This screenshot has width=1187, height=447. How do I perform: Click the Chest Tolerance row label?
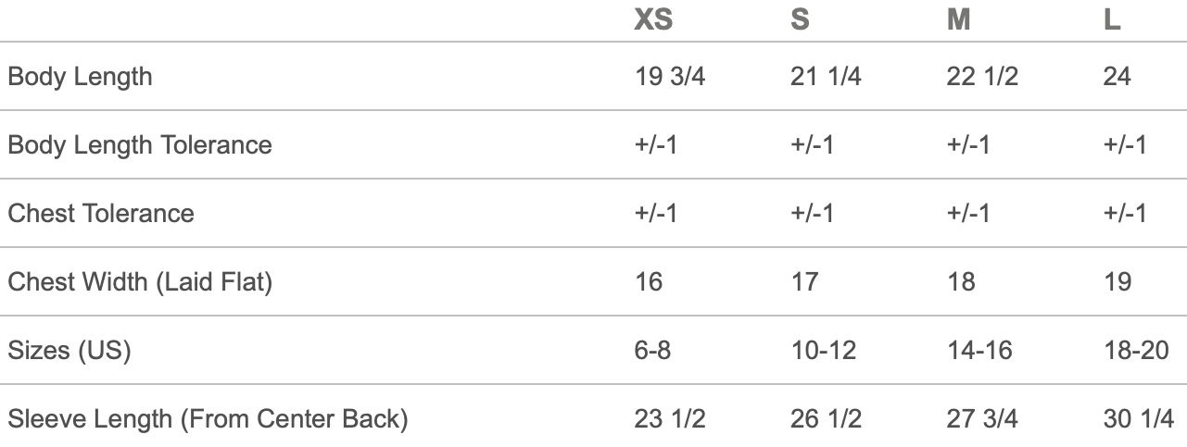point(101,213)
